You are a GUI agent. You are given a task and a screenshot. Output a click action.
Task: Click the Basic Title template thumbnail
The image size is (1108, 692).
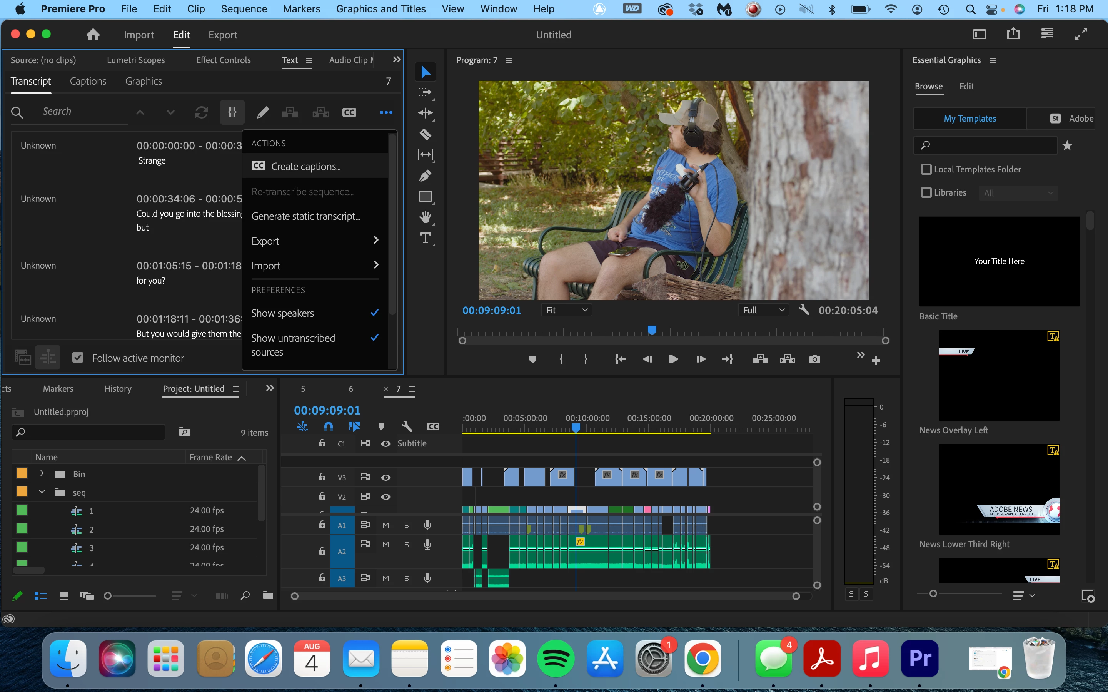coord(999,261)
